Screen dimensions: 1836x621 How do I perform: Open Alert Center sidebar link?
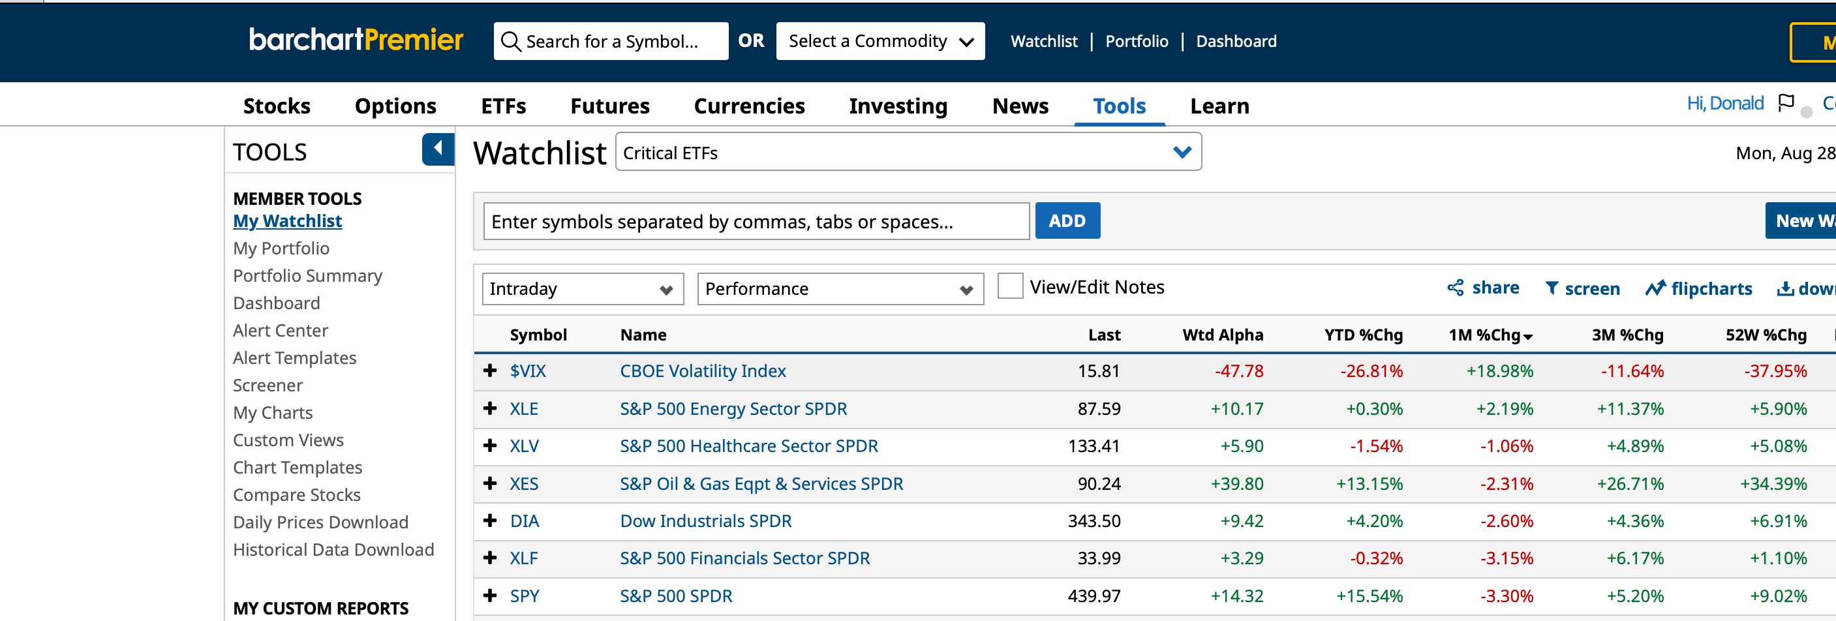pyautogui.click(x=280, y=330)
